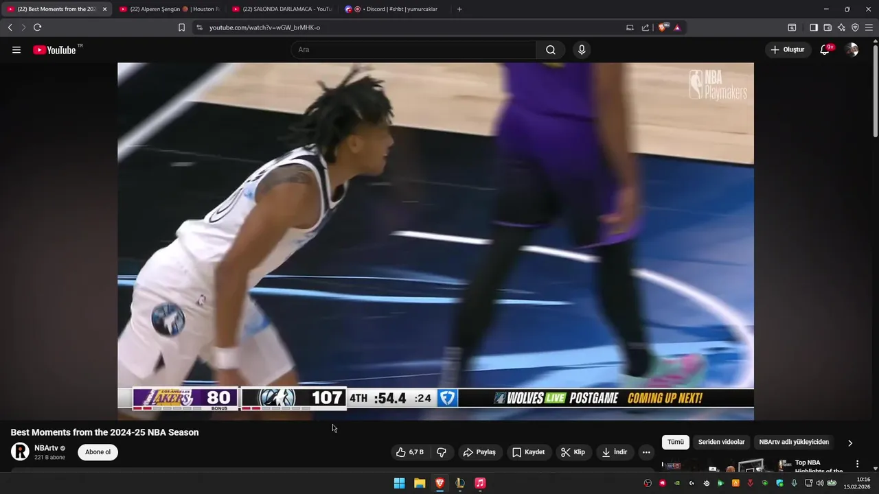Download the video with İndir button
The width and height of the screenshot is (879, 494).
click(615, 452)
